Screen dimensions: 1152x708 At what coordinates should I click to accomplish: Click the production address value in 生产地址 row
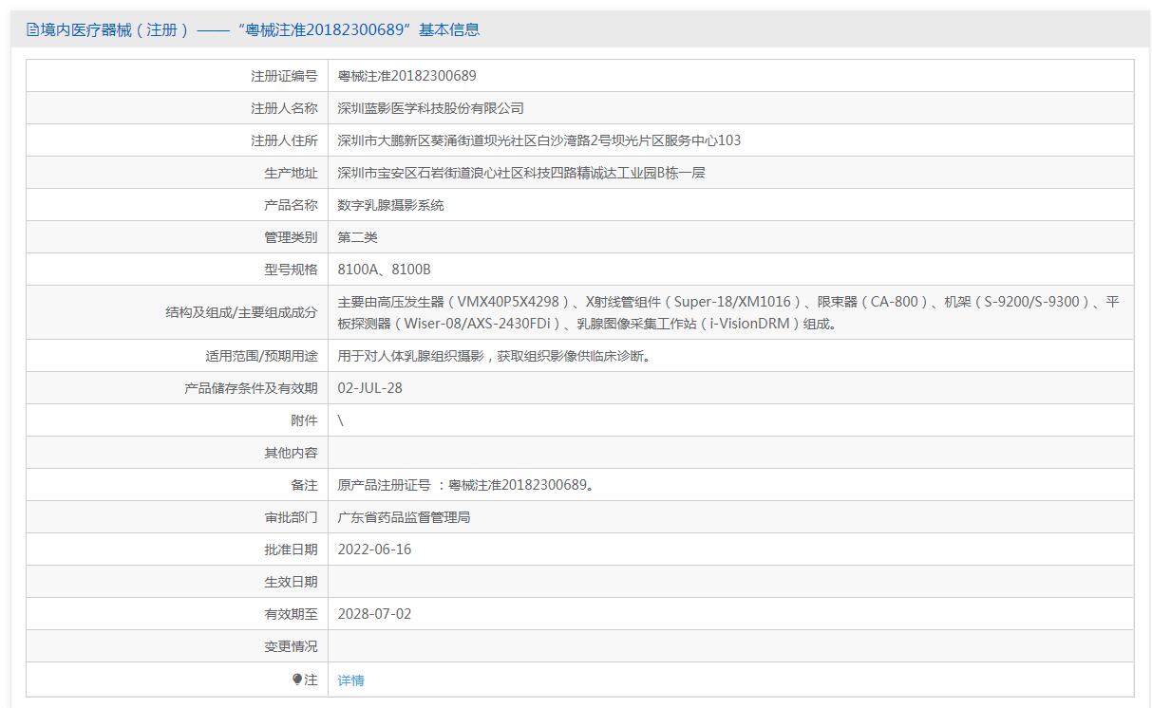tap(520, 173)
